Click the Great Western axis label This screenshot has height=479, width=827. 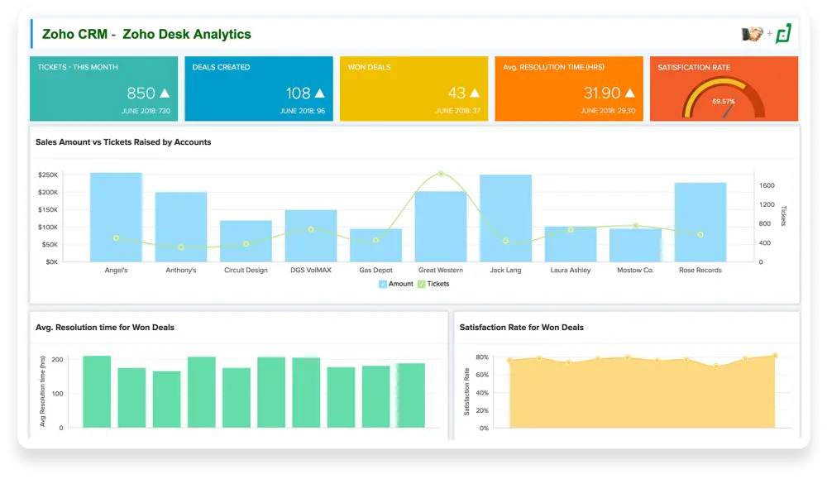pyautogui.click(x=441, y=270)
